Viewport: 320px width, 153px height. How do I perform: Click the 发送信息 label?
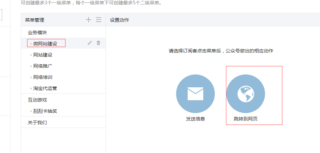[x=195, y=119]
